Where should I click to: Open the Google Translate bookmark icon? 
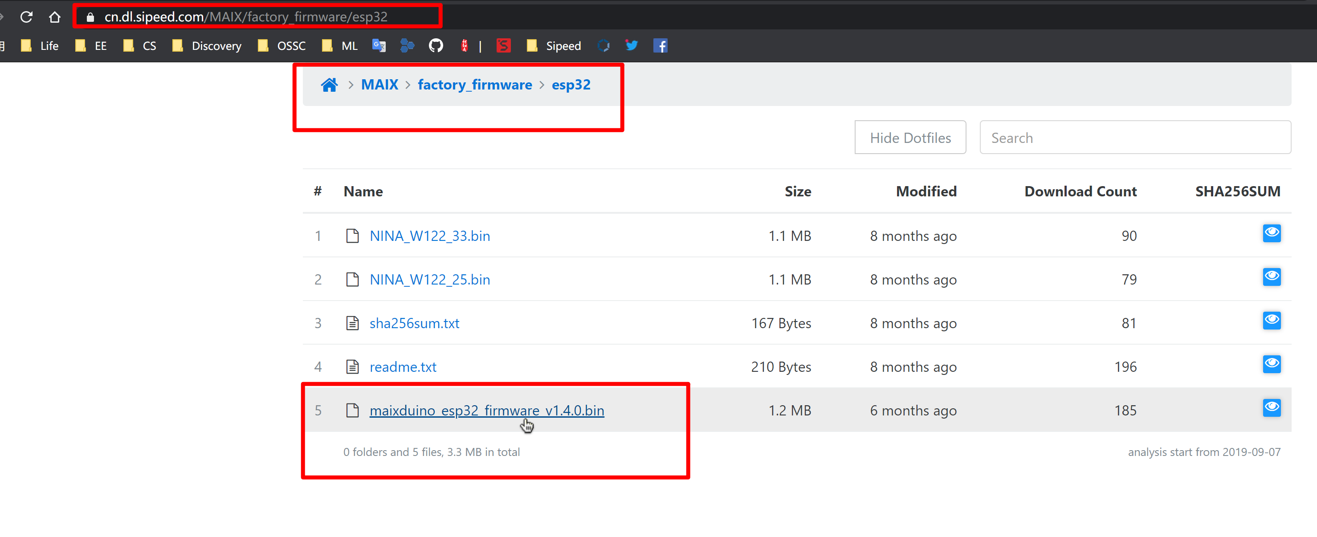[x=379, y=45]
